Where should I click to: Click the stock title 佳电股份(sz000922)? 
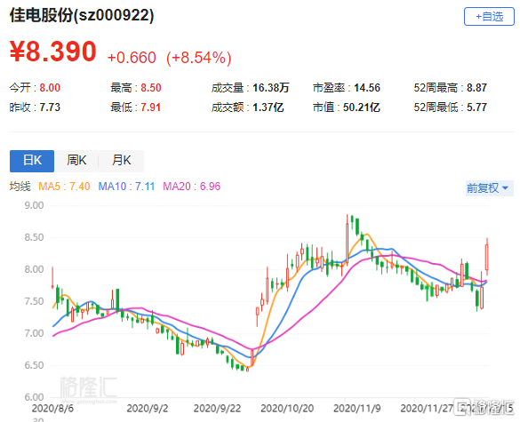tap(82, 15)
